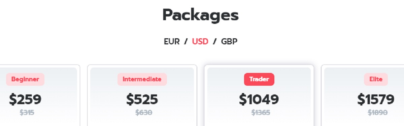
Task: Open the Trader package card
Action: (x=259, y=95)
